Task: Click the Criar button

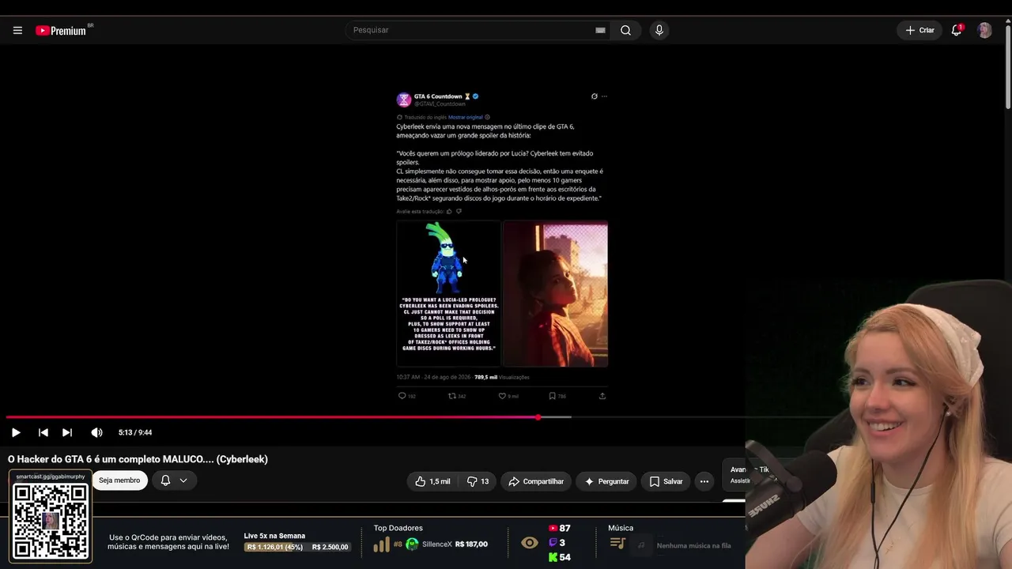Action: click(919, 30)
